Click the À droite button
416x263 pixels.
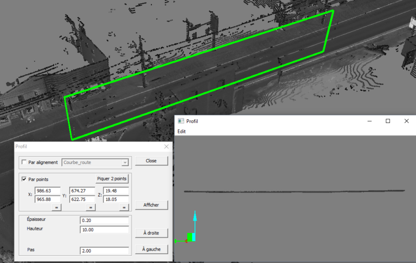coord(151,233)
